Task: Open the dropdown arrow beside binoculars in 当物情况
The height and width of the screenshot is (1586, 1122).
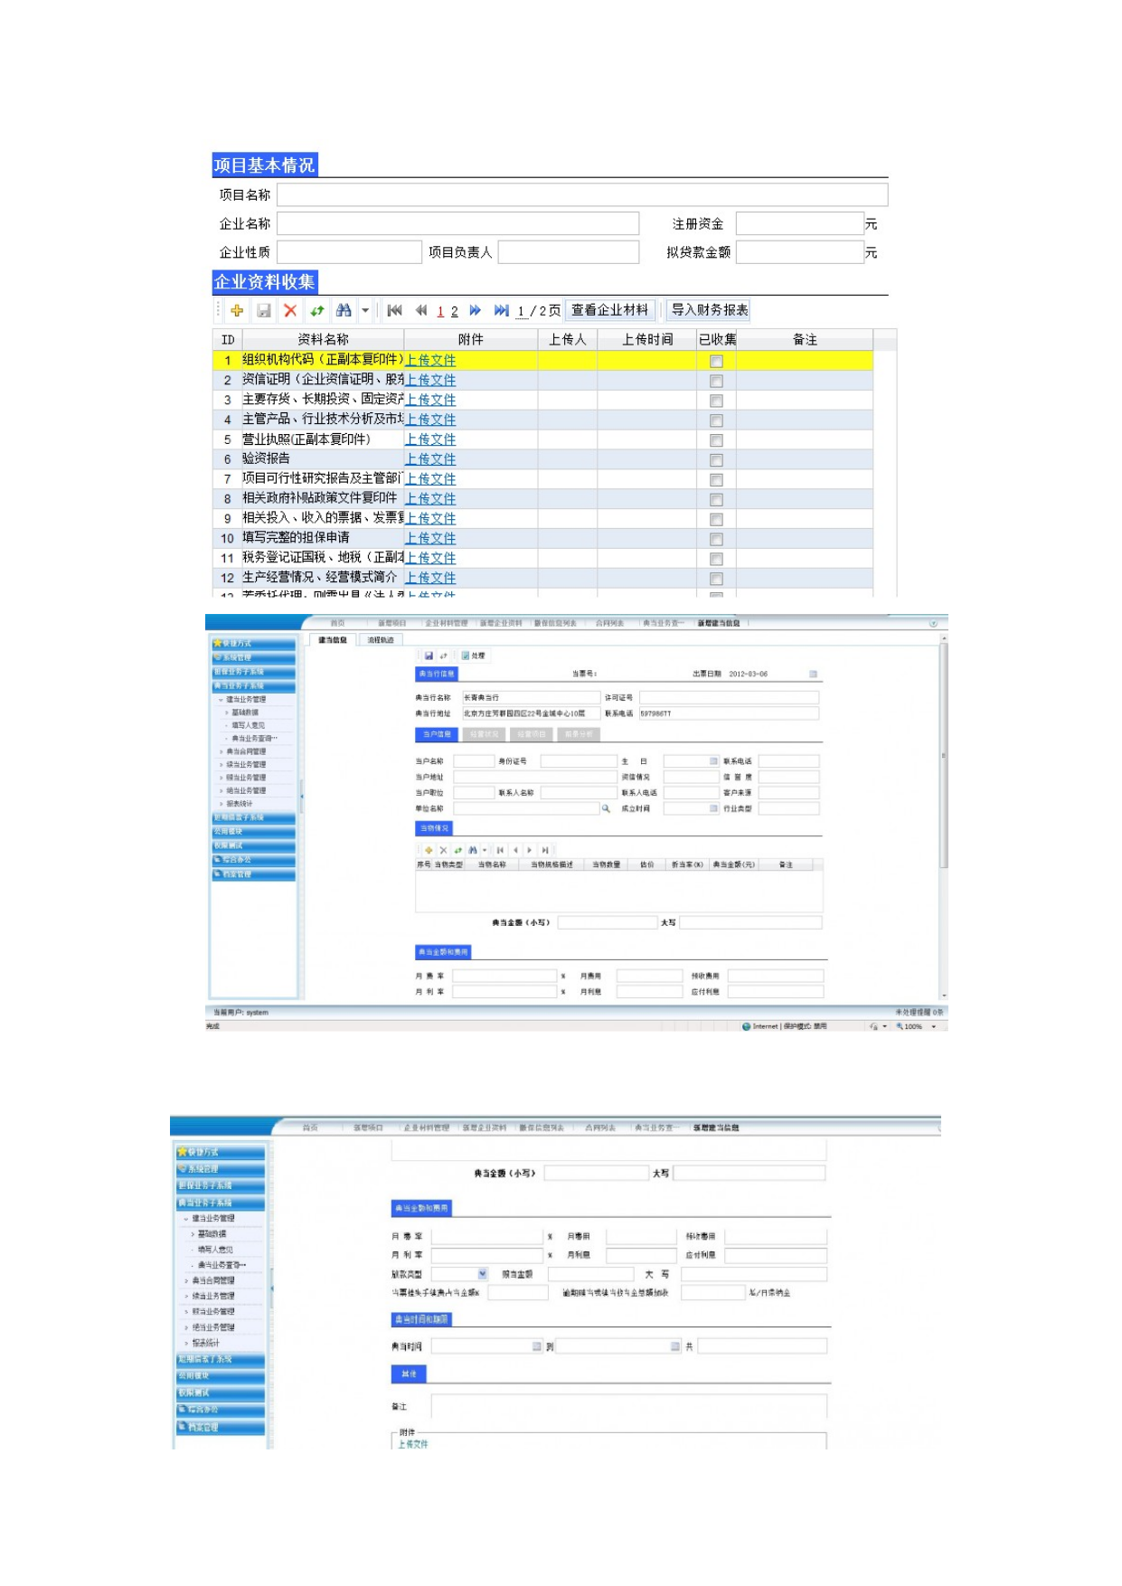Action: tap(485, 850)
